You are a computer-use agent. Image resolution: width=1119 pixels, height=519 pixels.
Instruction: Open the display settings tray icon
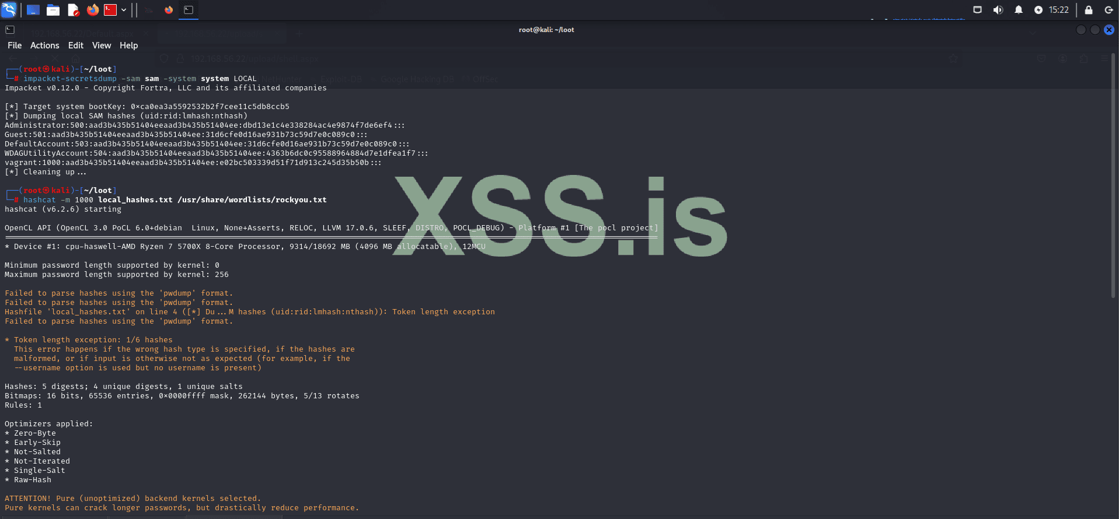click(977, 10)
